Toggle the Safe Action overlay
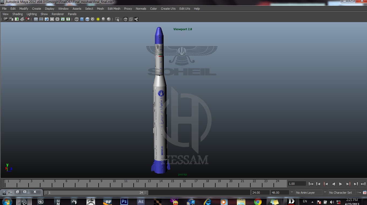This screenshot has height=205, width=367. 63,19
